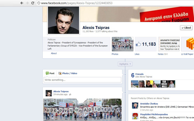Click the browser back arrow button

(x=22, y=3)
